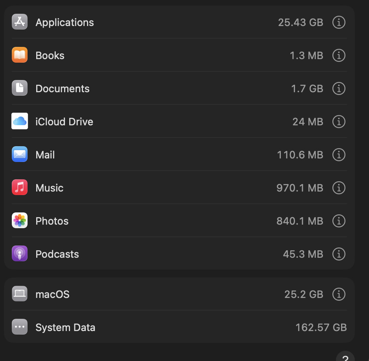Image resolution: width=369 pixels, height=361 pixels.
Task: Click the help question mark button
Action: (x=345, y=357)
